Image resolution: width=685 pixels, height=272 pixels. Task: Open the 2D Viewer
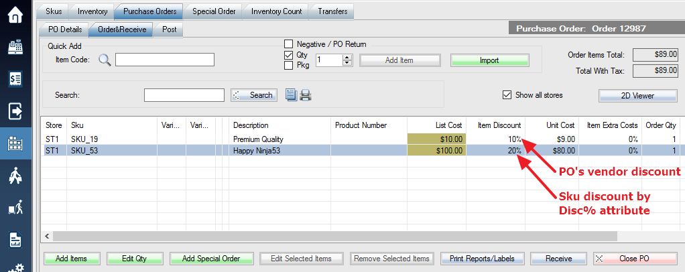coord(637,96)
